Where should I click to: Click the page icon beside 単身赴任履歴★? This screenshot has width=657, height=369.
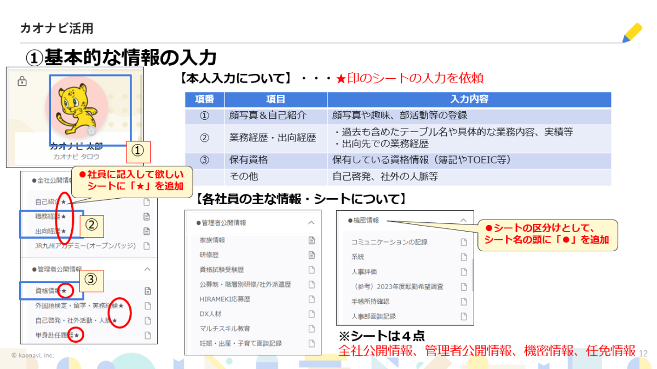coord(147,335)
